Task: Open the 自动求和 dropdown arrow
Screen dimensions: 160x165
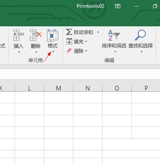Action: click(x=98, y=32)
